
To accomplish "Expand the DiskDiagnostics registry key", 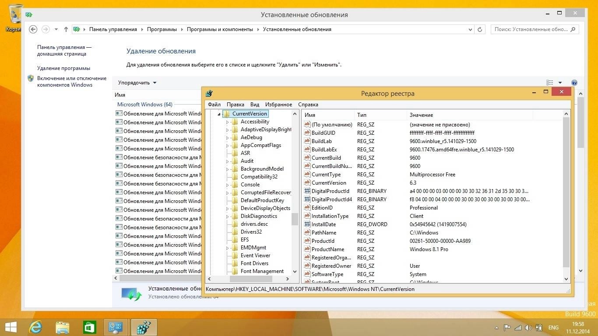I will 228,216.
